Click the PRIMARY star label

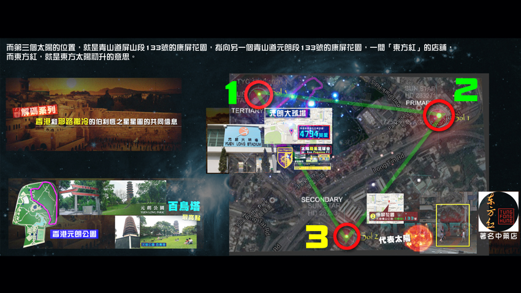(x=420, y=102)
